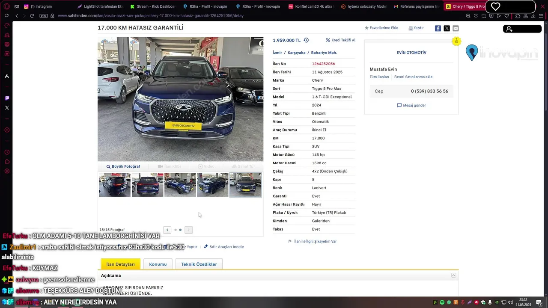Click the heart bookmark toolbar icon
Screen dimensions: 548x308
click(x=506, y=16)
